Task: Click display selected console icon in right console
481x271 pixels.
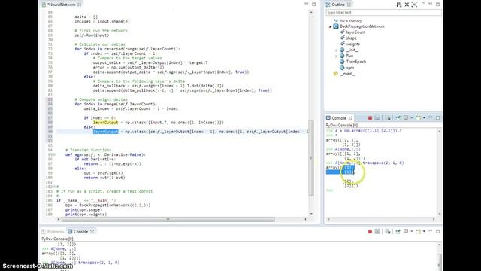Action: [406, 118]
